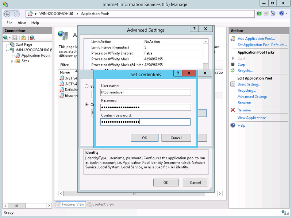
Task: Open Set Application Pool Defaults link
Action: click(x=262, y=45)
